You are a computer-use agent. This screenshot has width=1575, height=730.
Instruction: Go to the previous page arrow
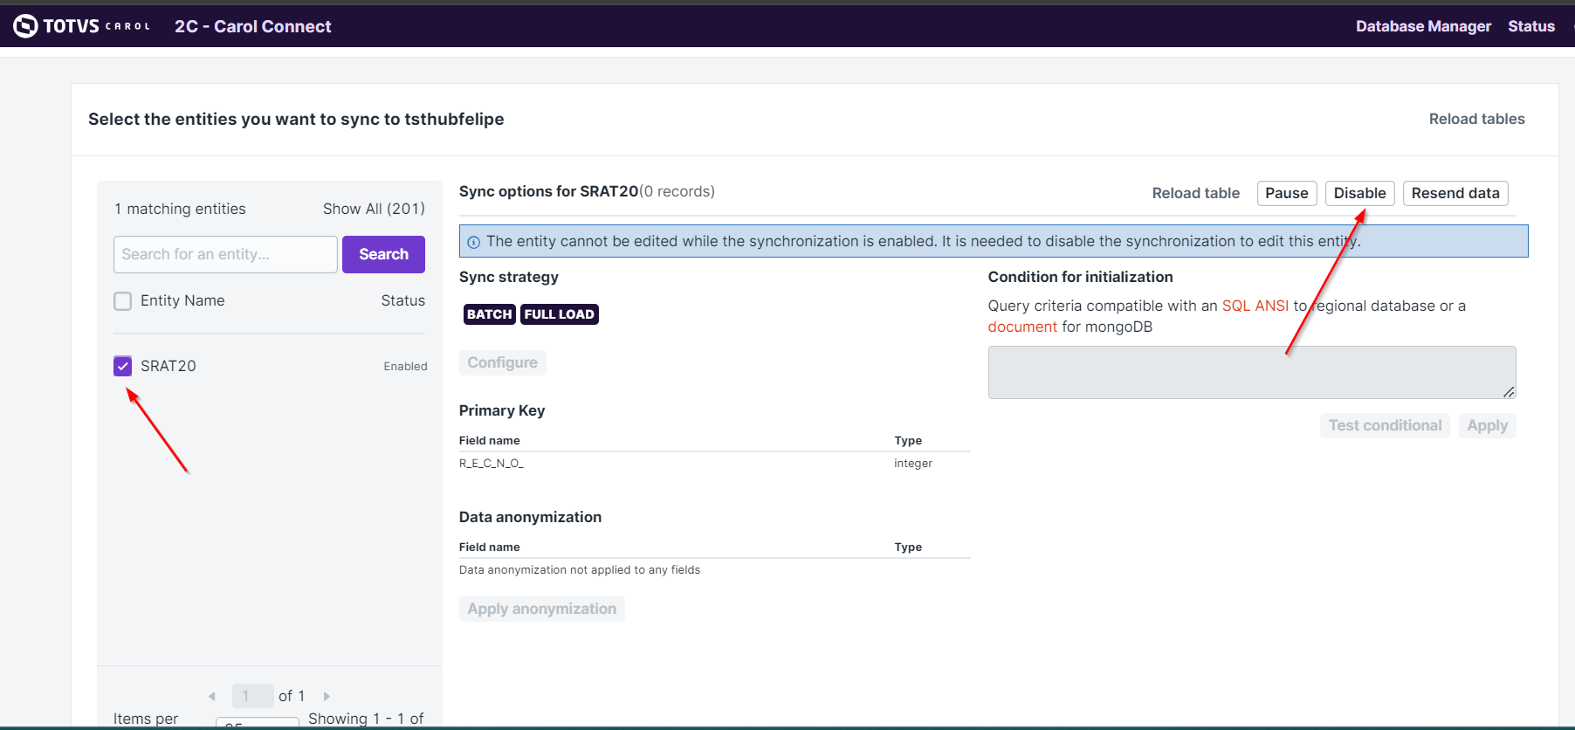pos(212,696)
